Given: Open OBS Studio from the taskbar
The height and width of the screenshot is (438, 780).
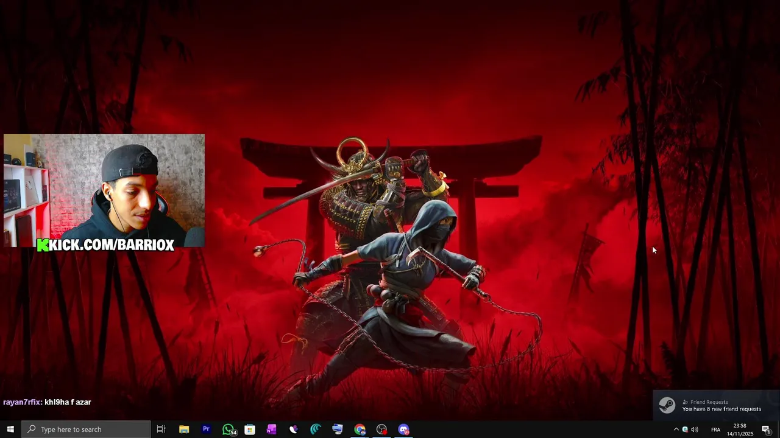Looking at the screenshot, I should (x=381, y=429).
